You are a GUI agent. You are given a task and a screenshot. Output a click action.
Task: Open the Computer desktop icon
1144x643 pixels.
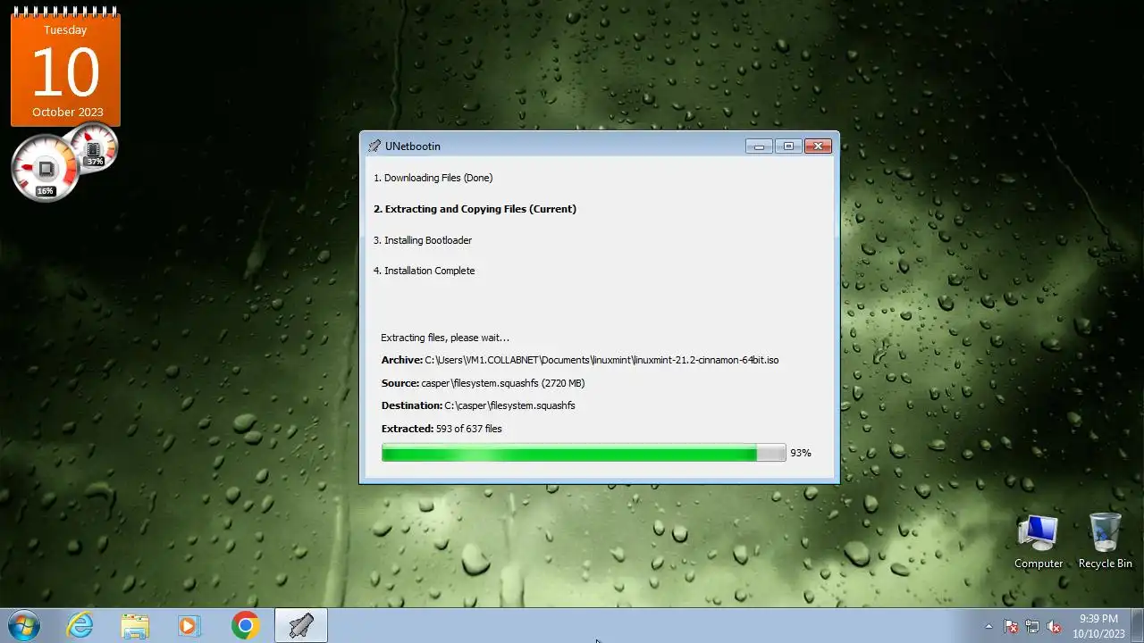(x=1039, y=542)
